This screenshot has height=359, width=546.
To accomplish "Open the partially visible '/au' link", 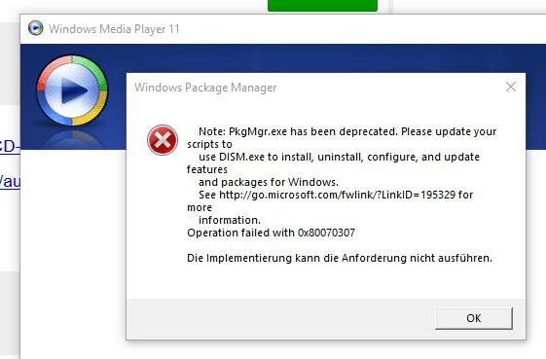I will coord(10,181).
